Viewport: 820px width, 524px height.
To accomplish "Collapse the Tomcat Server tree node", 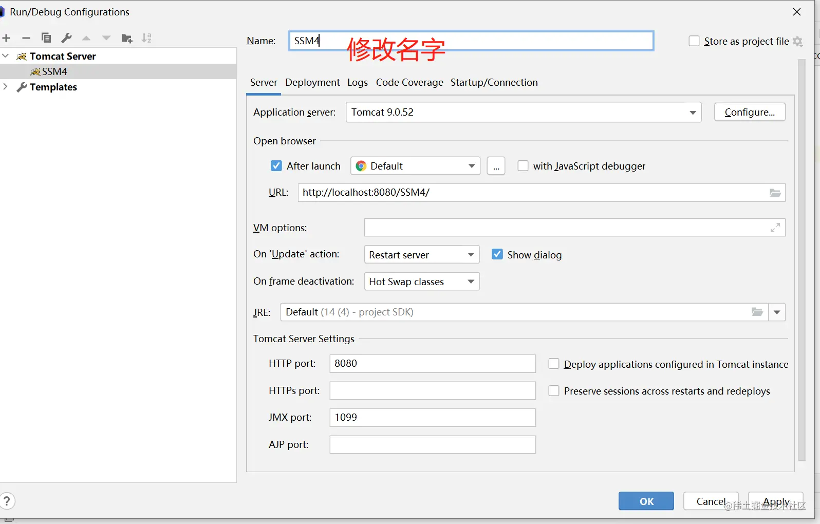I will coord(6,55).
